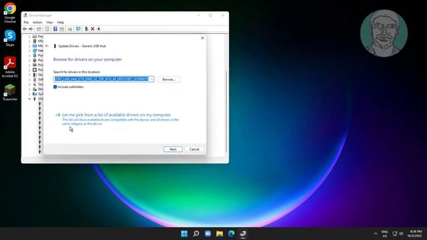
Task: Click the volume icon in system tray
Action: (401, 233)
